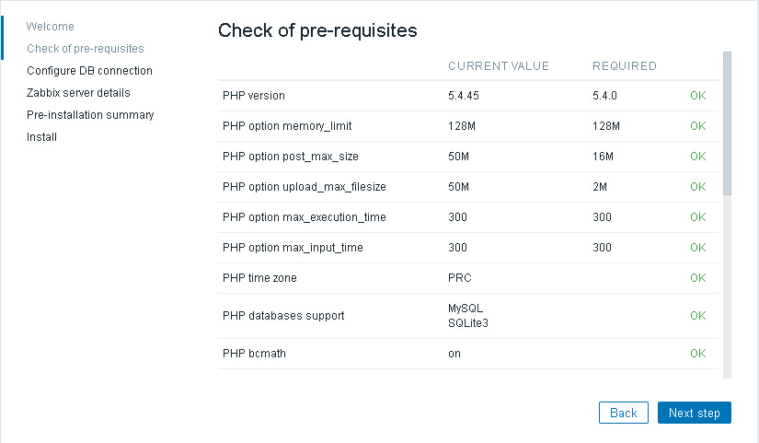Click the PHP bcmath OK status
This screenshot has width=759, height=443.
point(697,354)
